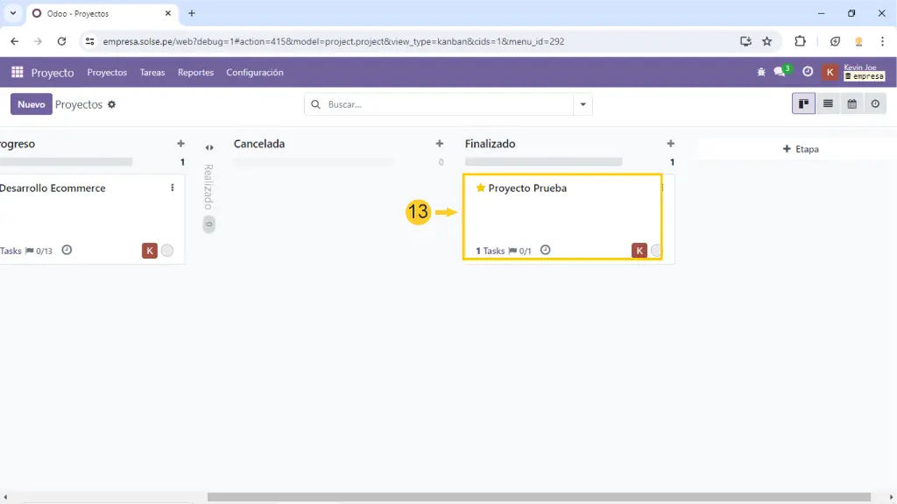Set status circle on Proyecto Prueba card
897x504 pixels.
pos(656,251)
